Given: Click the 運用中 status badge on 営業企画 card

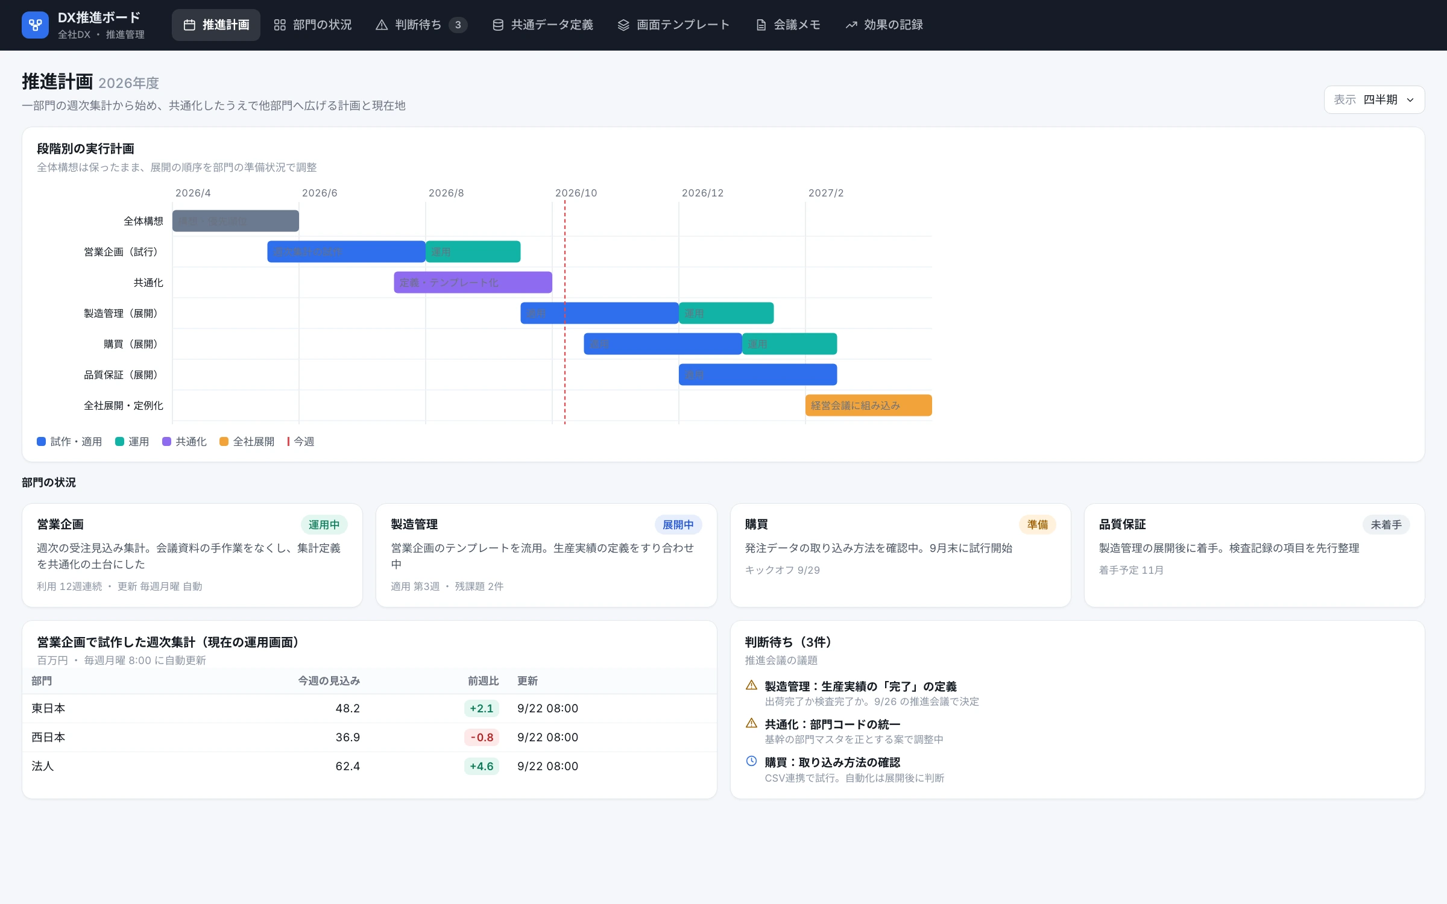Looking at the screenshot, I should [x=324, y=525].
